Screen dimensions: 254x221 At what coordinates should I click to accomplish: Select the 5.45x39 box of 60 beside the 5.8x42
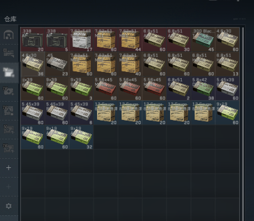click(x=227, y=89)
